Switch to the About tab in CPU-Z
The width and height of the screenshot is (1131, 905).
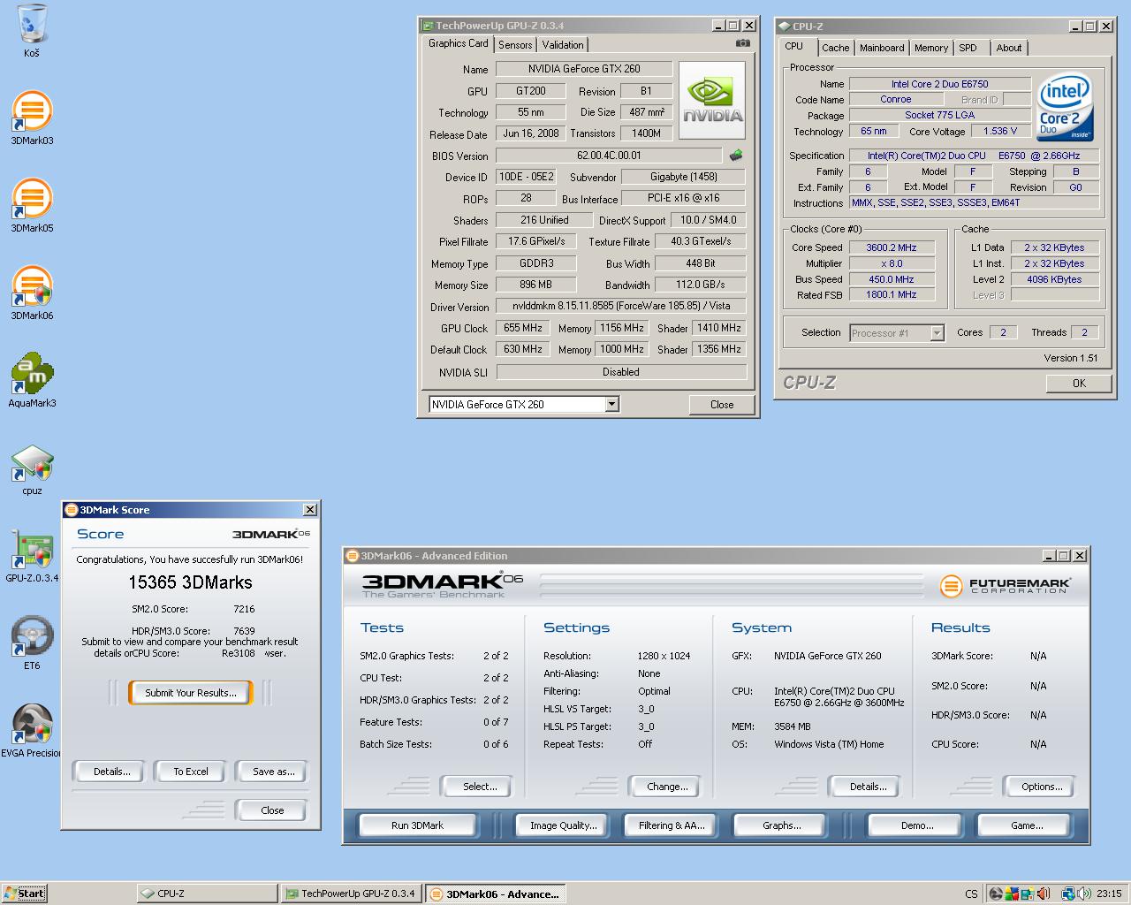coord(1009,48)
